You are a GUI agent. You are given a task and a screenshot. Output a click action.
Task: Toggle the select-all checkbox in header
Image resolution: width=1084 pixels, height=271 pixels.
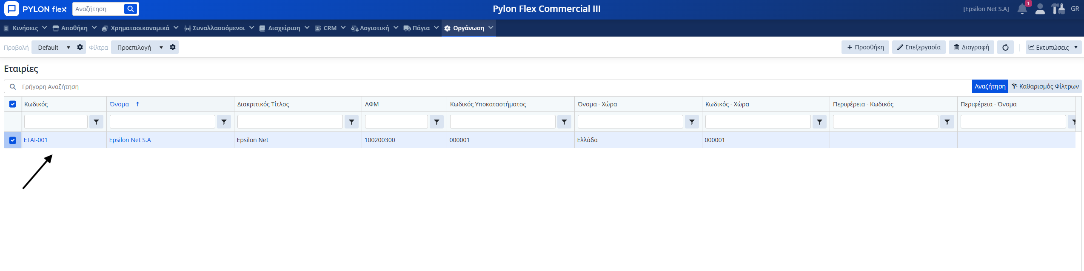coord(13,104)
